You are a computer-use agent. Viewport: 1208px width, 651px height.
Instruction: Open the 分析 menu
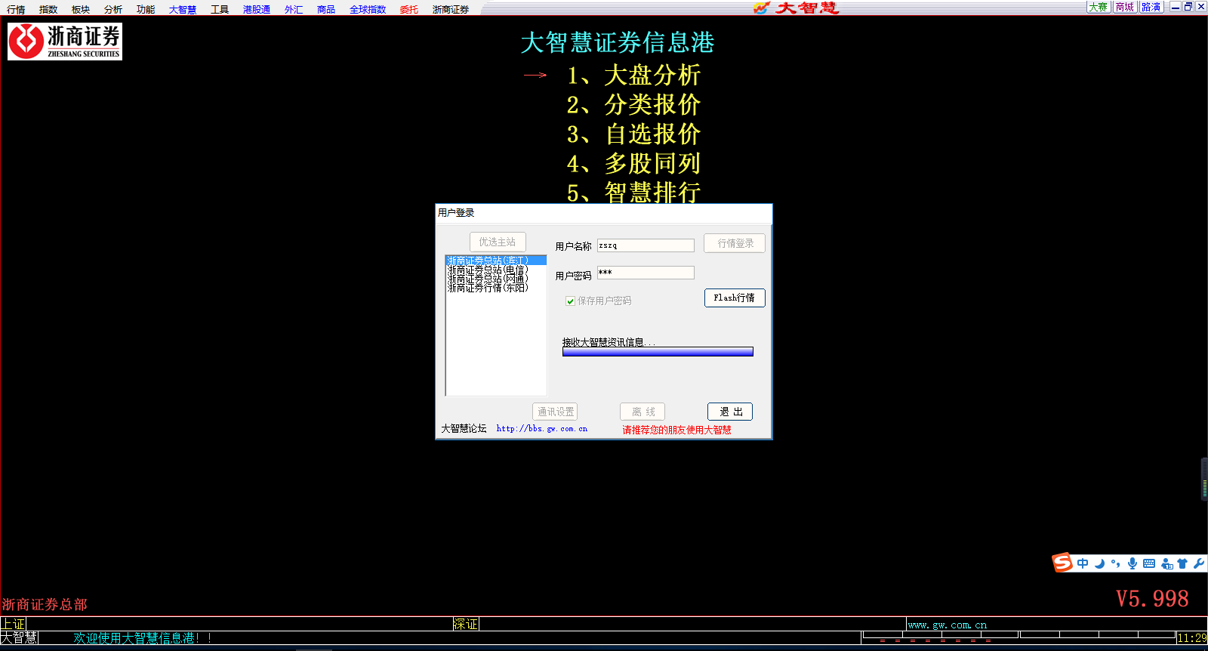pos(113,9)
